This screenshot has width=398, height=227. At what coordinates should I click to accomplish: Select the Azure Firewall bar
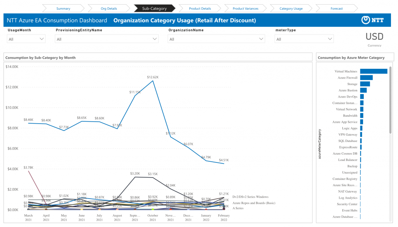tap(366, 78)
